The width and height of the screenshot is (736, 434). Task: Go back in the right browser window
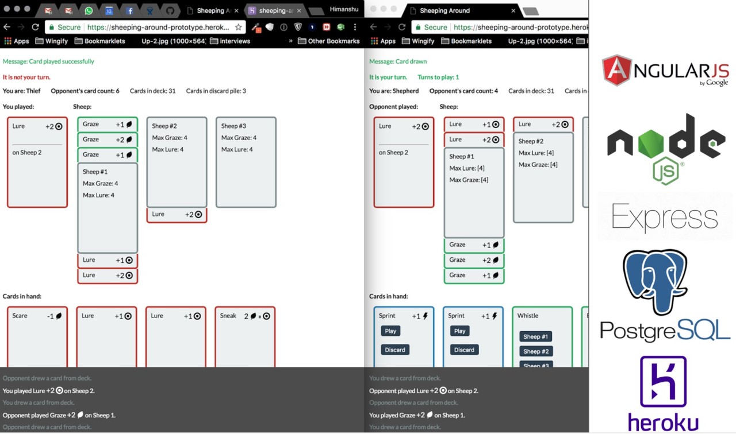tap(373, 27)
